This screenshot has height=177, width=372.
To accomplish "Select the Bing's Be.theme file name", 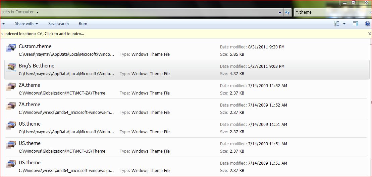I will pyautogui.click(x=37, y=66).
